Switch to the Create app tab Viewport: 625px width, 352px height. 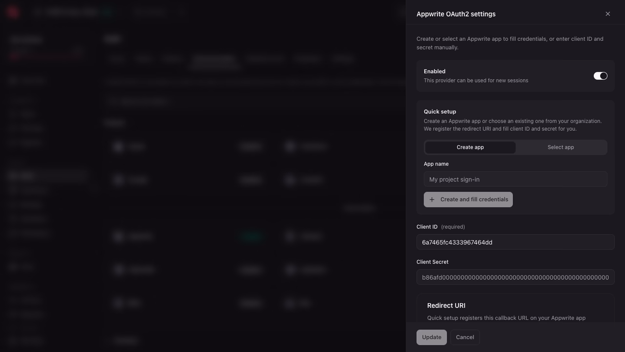point(470,147)
